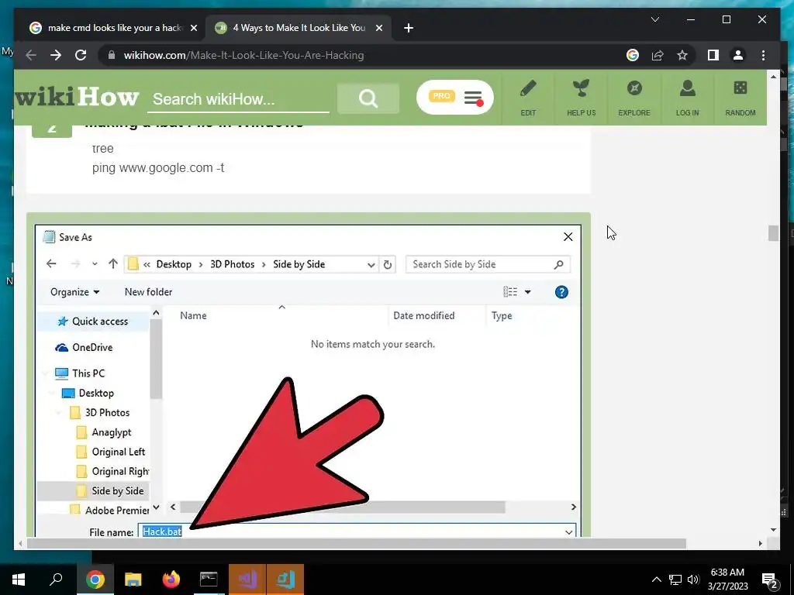Click the wikiHow logo

click(x=77, y=97)
